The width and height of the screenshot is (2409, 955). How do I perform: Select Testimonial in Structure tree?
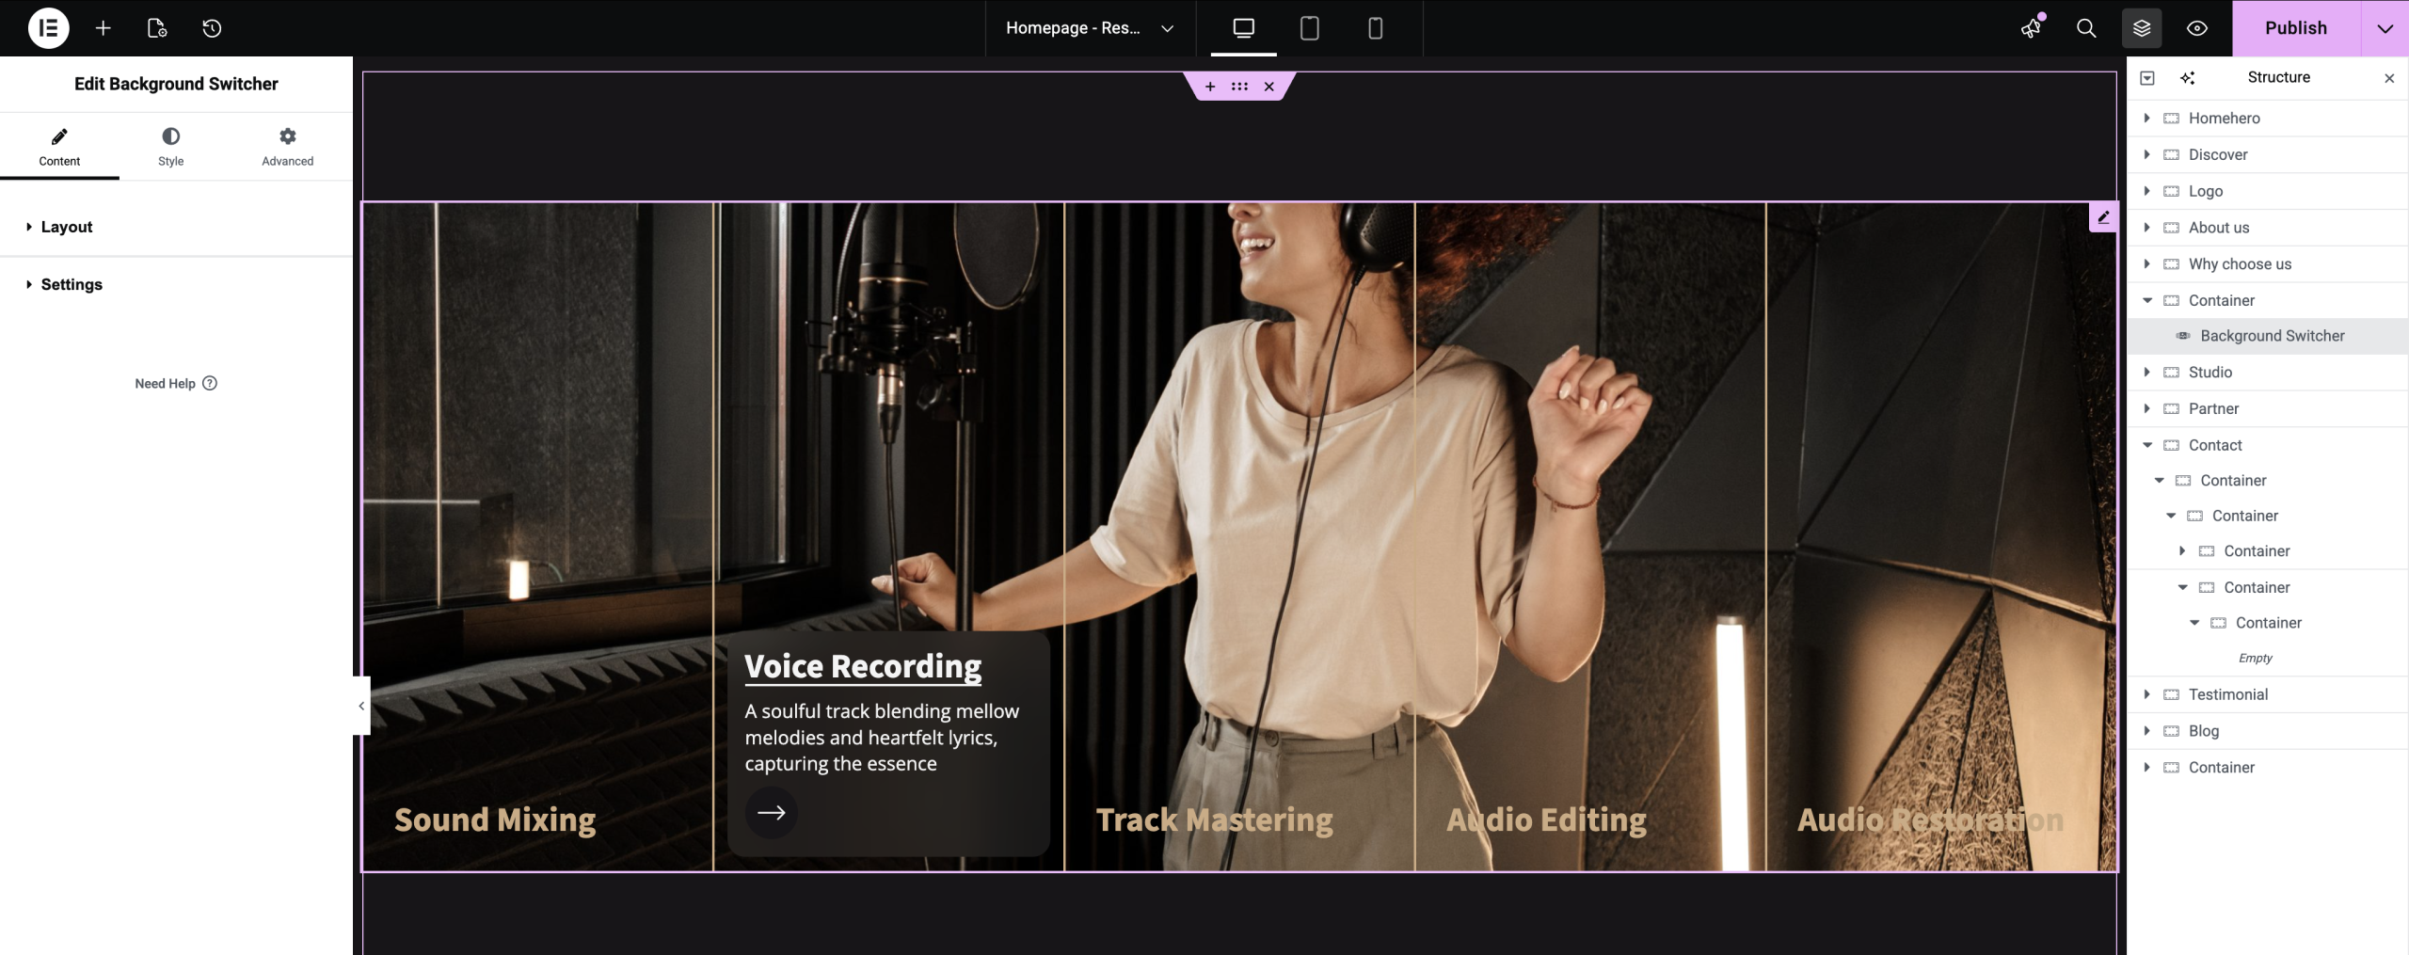coord(2227,694)
